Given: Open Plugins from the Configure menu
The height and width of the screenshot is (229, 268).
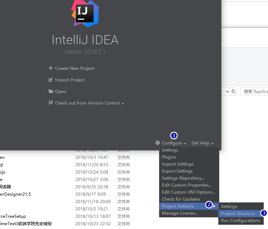Looking at the screenshot, I should pyautogui.click(x=189, y=157).
